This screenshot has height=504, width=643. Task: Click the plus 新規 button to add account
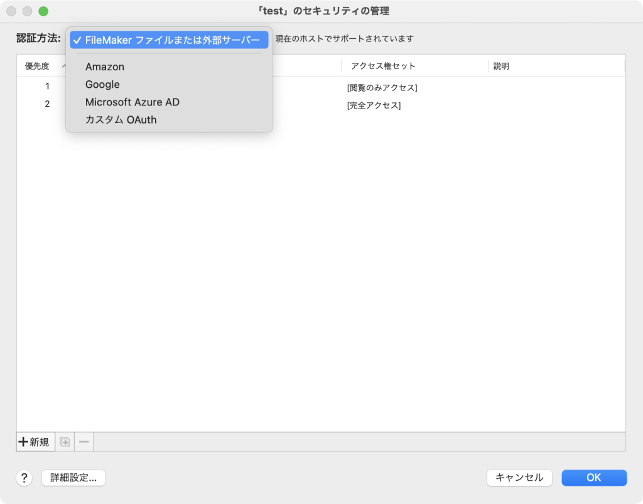35,442
